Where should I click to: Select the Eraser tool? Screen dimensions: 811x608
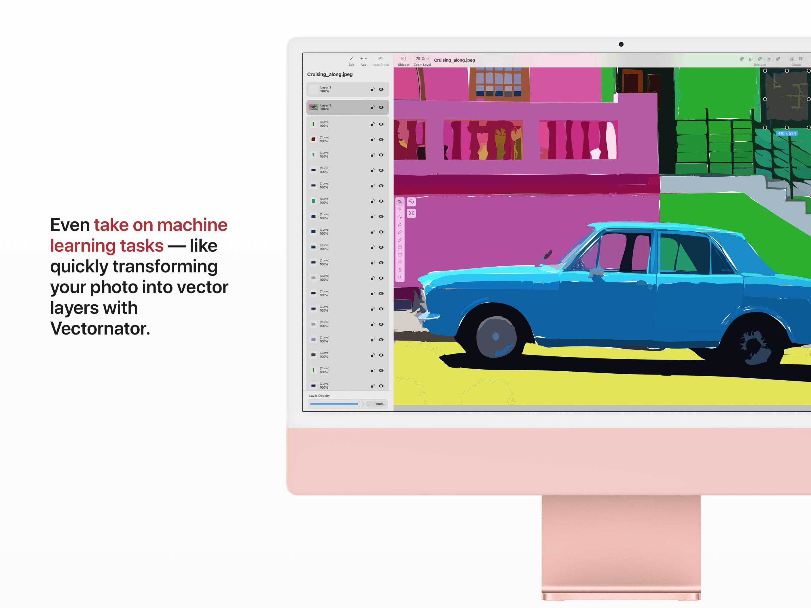pos(400,263)
